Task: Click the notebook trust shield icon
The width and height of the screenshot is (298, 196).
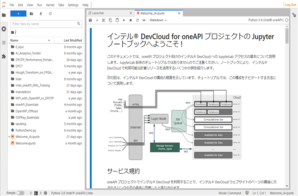Action: (247, 193)
